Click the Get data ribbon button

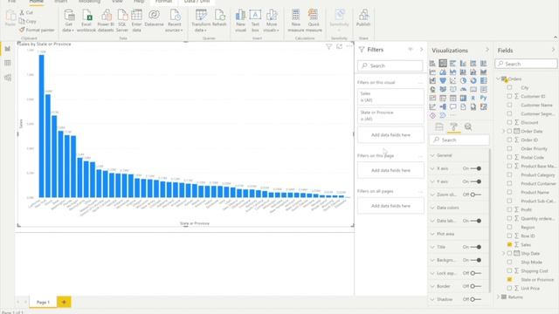pyautogui.click(x=68, y=21)
